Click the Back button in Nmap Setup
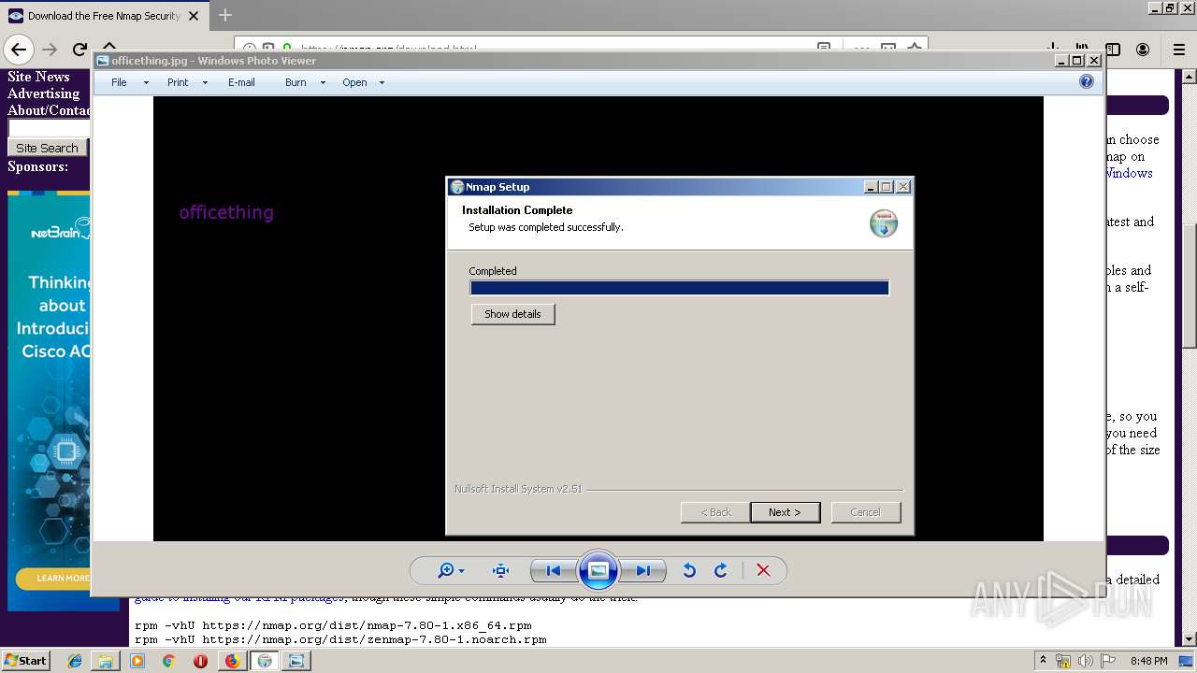This screenshot has height=673, width=1197. pyautogui.click(x=716, y=512)
